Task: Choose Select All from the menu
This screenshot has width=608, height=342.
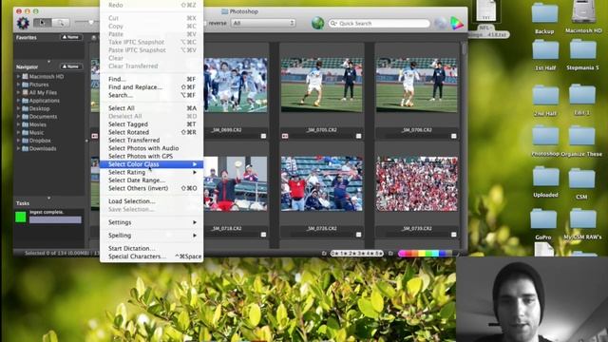Action: point(152,108)
